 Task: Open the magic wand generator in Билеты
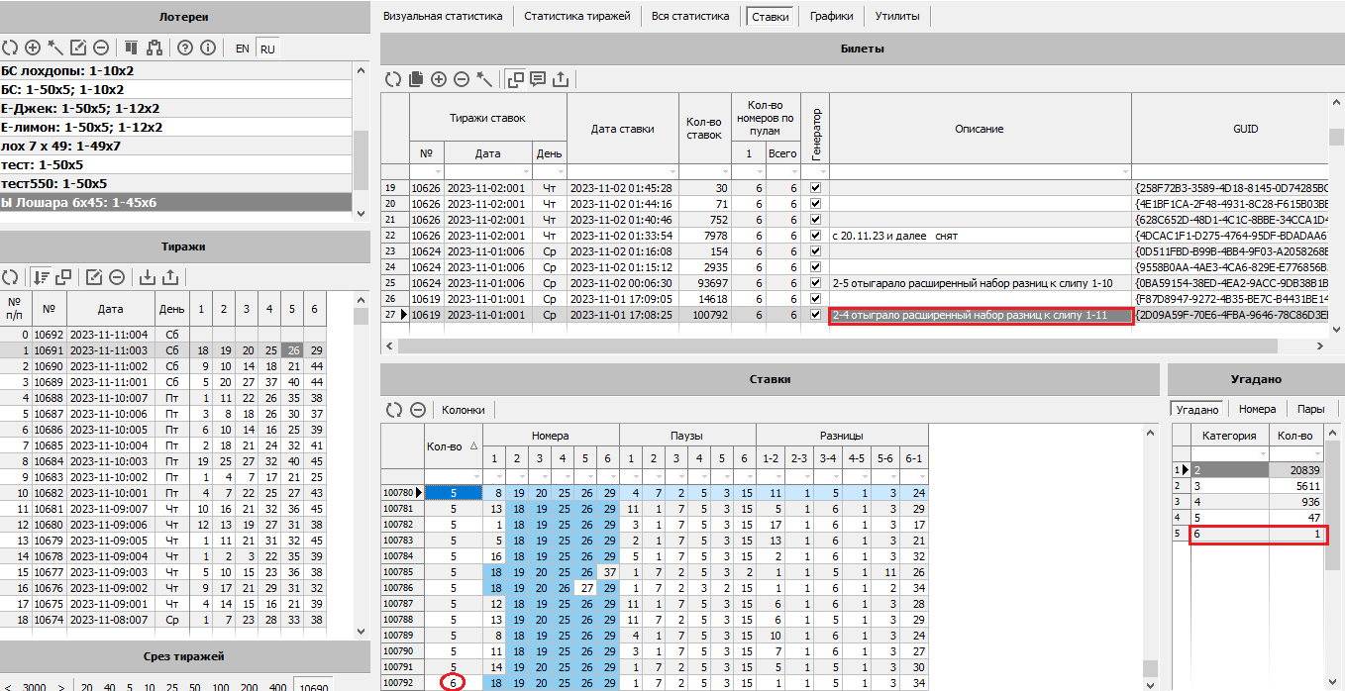coord(484,79)
